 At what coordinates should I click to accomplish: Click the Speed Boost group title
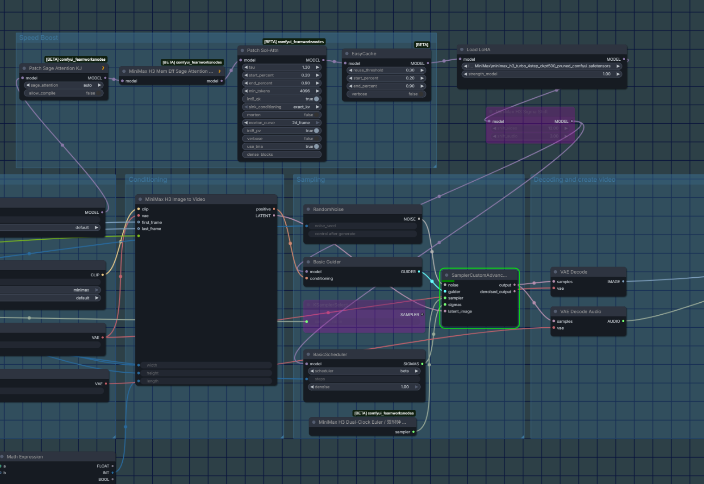(x=38, y=38)
